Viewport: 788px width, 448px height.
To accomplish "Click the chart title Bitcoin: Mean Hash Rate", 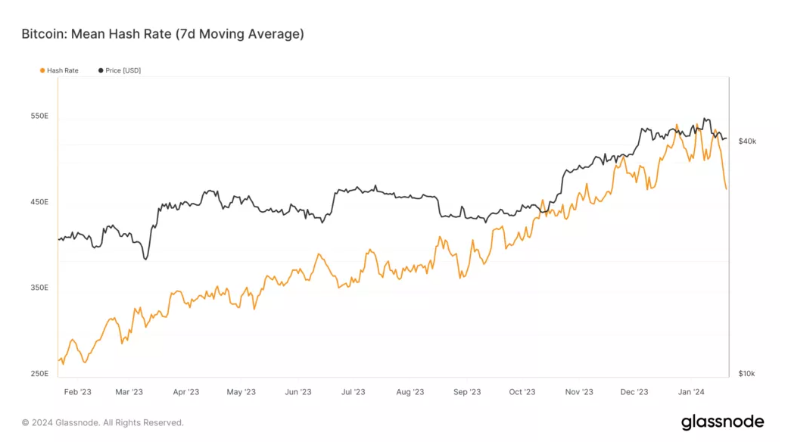I will (x=163, y=34).
